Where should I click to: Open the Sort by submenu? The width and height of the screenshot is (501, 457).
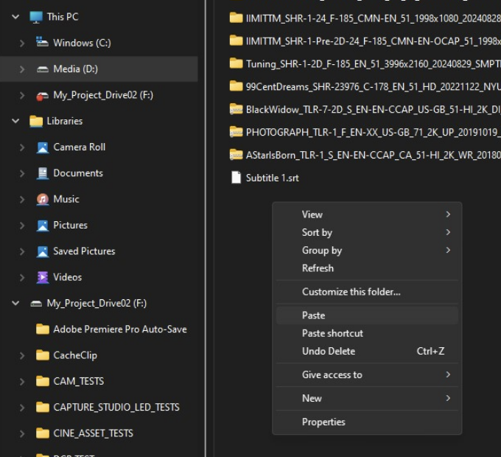pos(367,232)
